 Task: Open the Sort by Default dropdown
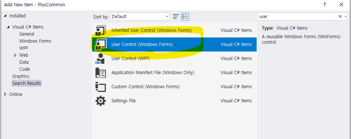click(x=140, y=17)
